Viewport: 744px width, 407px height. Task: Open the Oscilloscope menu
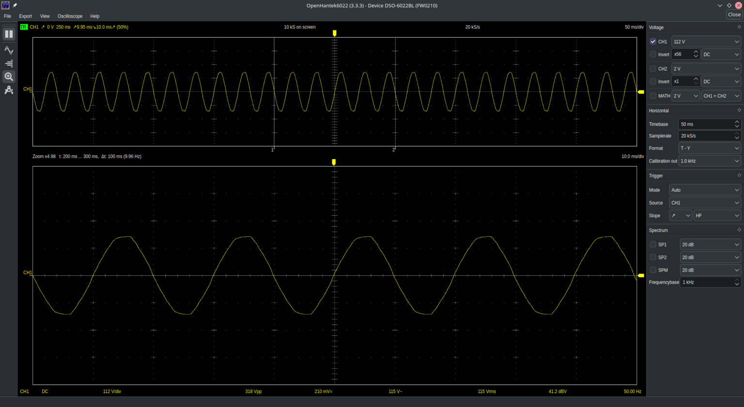coord(70,16)
